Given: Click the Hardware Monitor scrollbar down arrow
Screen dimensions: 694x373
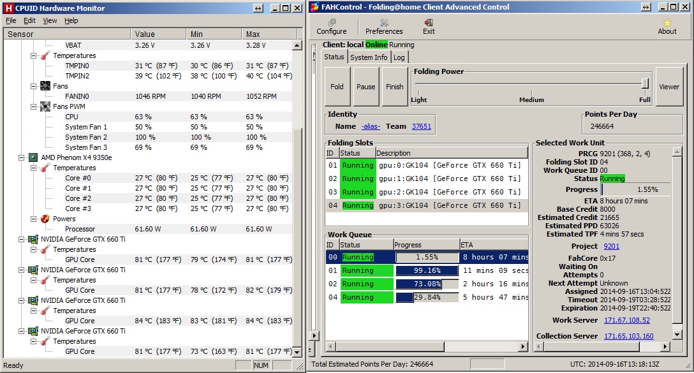Looking at the screenshot, I should point(297,352).
